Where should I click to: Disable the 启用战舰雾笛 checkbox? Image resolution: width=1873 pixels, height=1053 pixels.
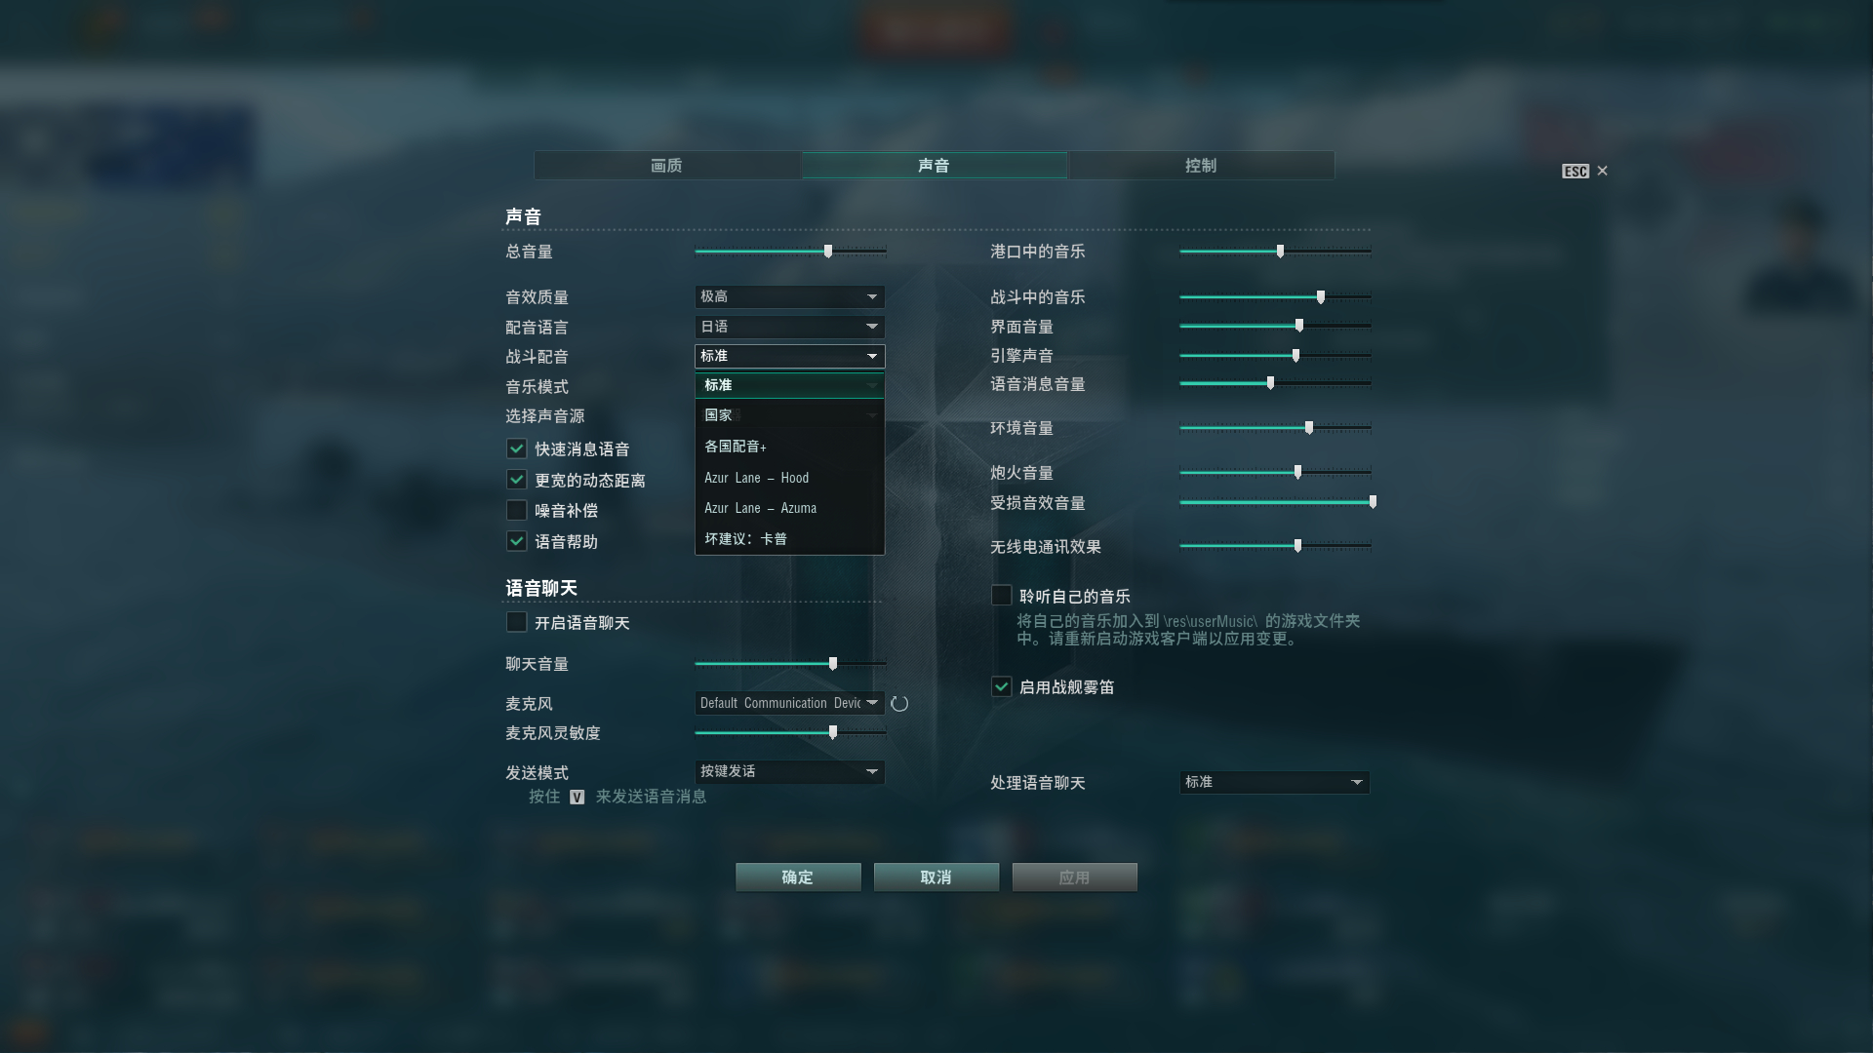click(x=1002, y=687)
